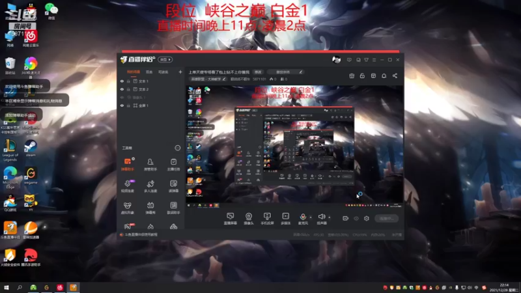The height and width of the screenshot is (293, 521).
Task: Open the 弹幕助手 tool in toolbox
Action: (x=127, y=164)
